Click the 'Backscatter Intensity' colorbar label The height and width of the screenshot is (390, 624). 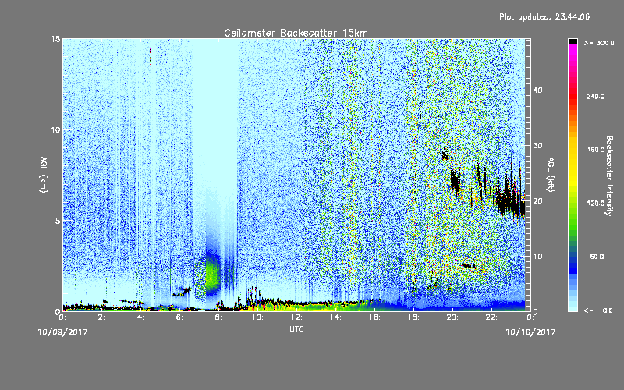pos(608,175)
